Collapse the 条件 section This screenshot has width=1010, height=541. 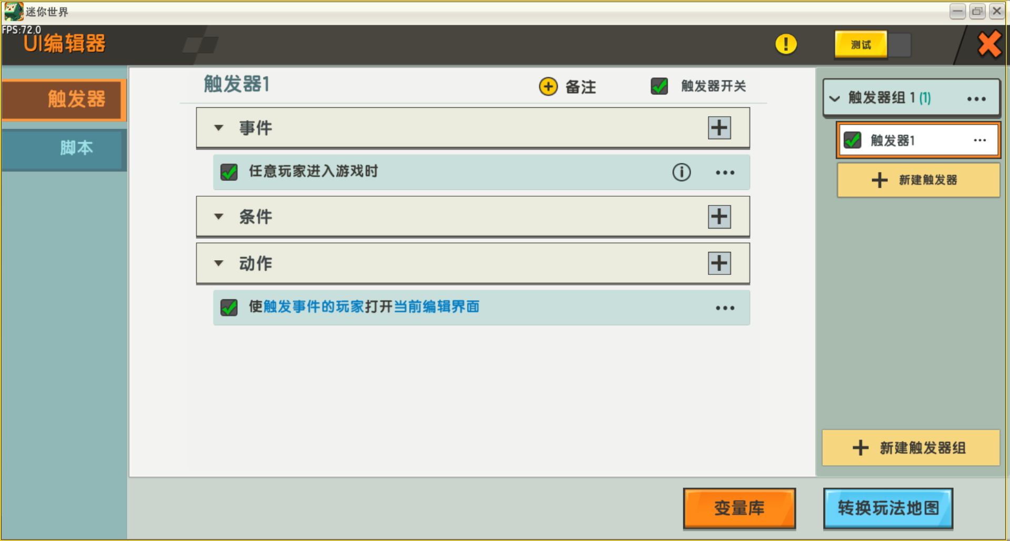coord(219,217)
